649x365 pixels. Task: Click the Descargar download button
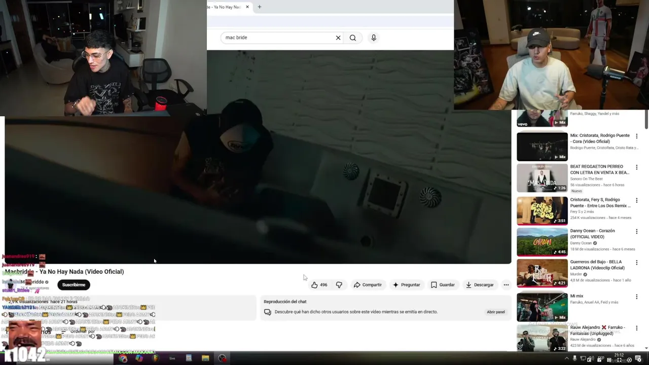[x=480, y=285]
